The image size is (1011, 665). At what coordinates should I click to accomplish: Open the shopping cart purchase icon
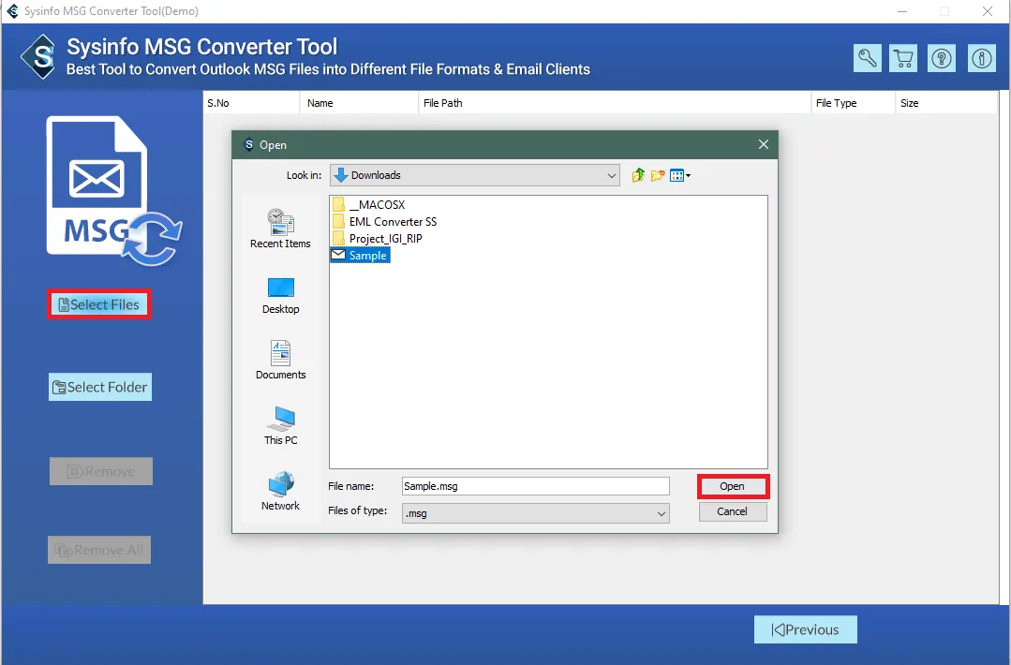[x=904, y=58]
